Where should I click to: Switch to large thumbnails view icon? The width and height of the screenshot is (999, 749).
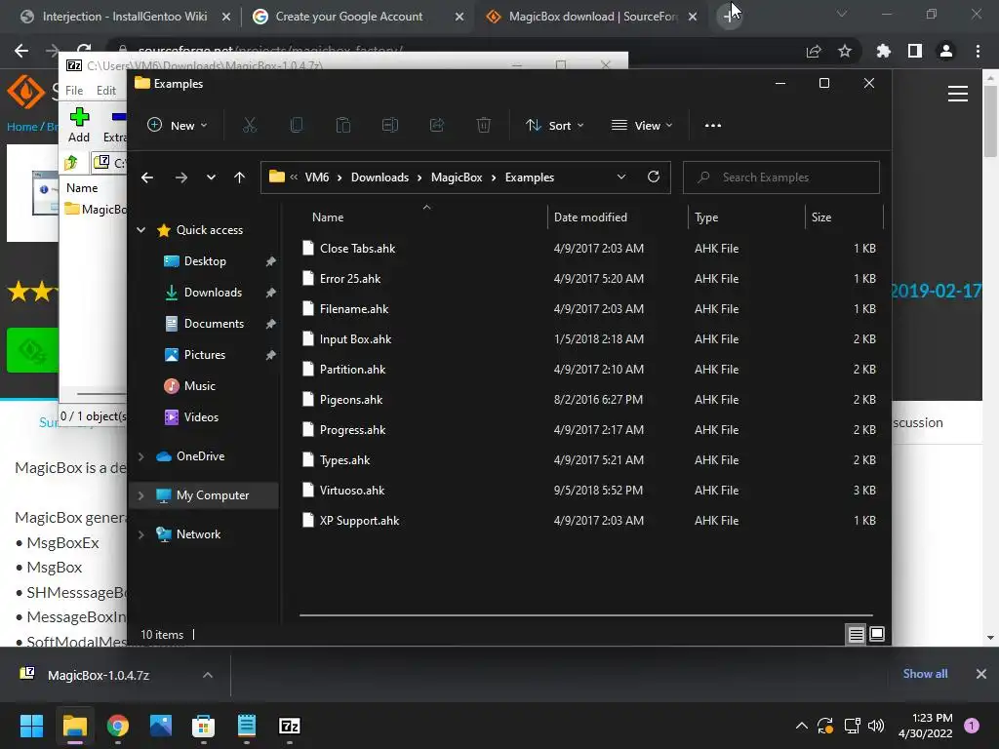[877, 634]
